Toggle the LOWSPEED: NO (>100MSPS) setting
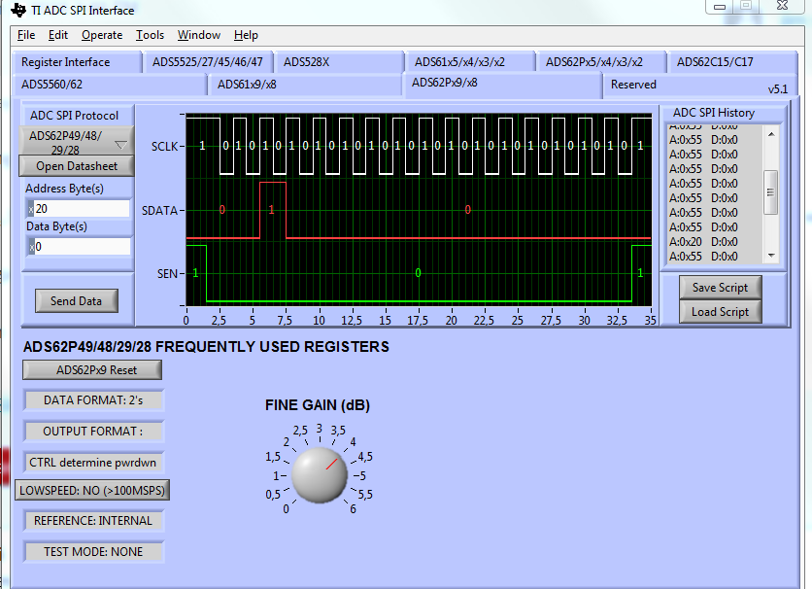 click(x=92, y=491)
